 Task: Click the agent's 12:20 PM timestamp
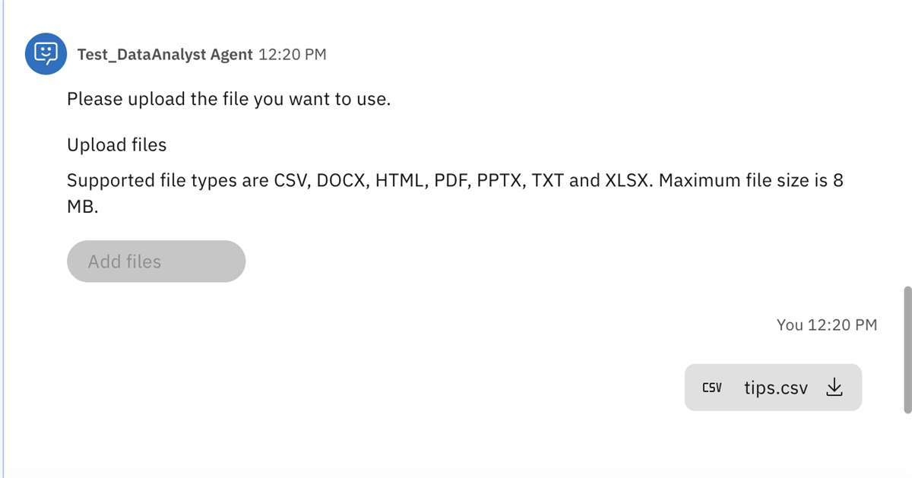pyautogui.click(x=293, y=55)
